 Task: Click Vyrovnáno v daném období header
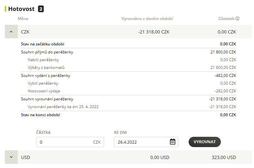pyautogui.click(x=147, y=19)
